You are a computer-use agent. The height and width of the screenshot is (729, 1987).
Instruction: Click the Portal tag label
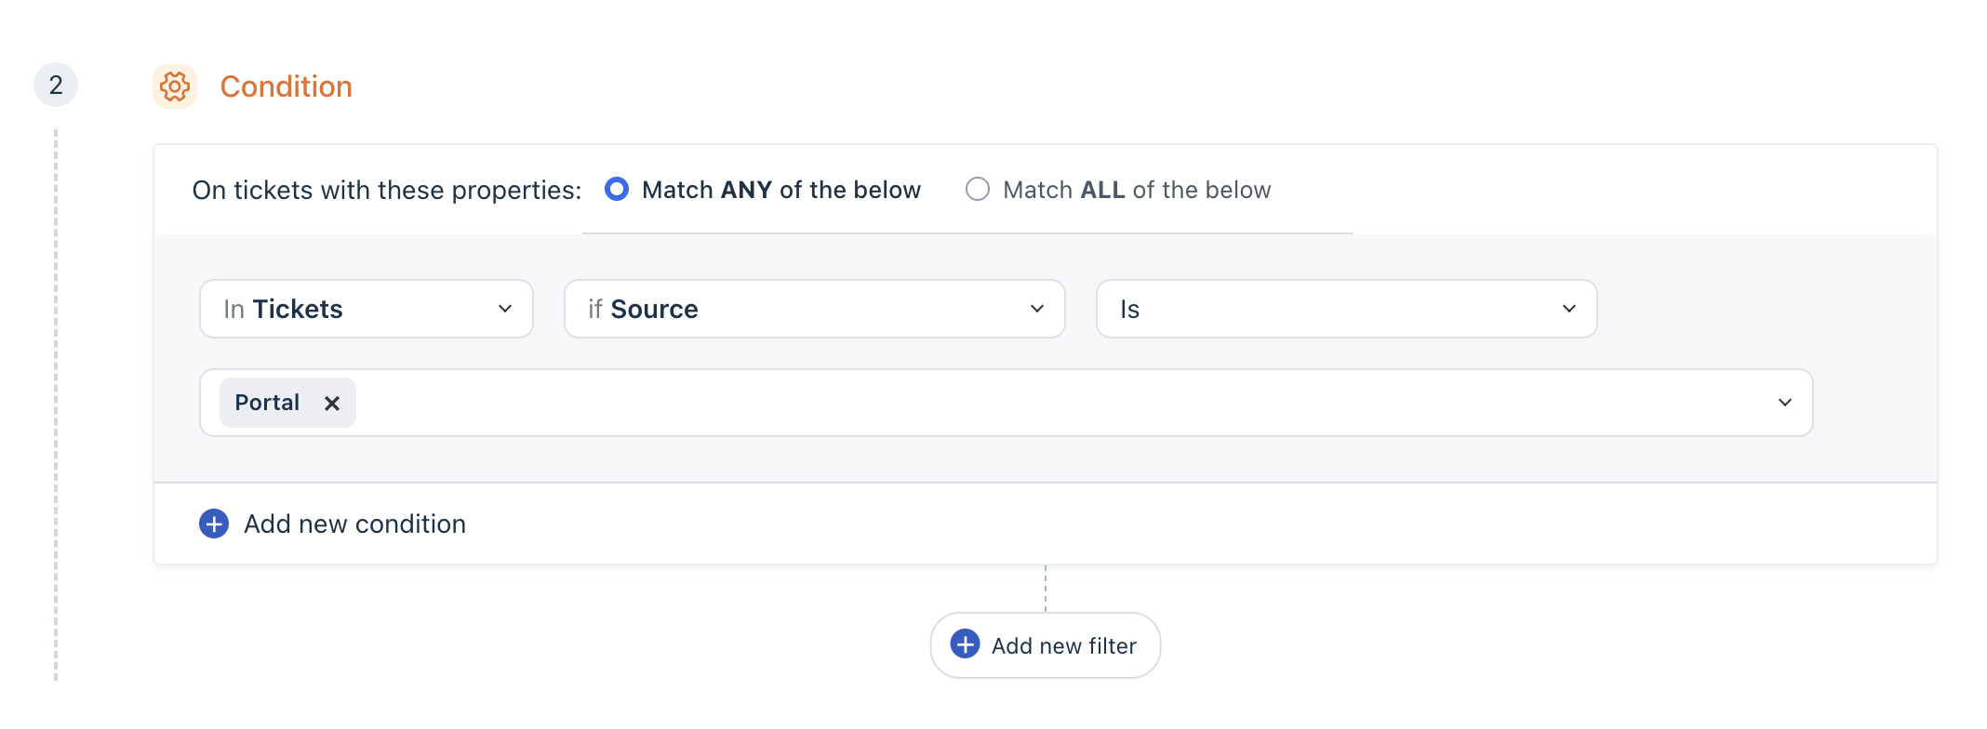pos(267,403)
